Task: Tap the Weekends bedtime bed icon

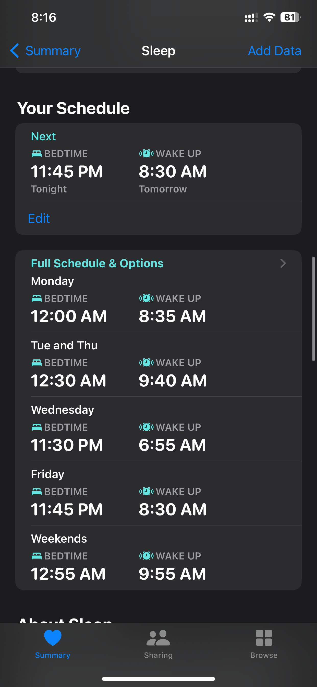Action: tap(36, 556)
